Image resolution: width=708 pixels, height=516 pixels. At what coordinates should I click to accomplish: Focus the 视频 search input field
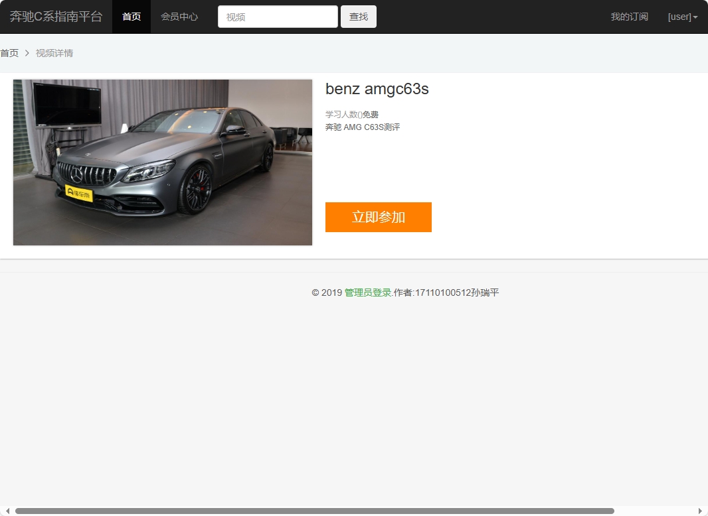pyautogui.click(x=278, y=17)
